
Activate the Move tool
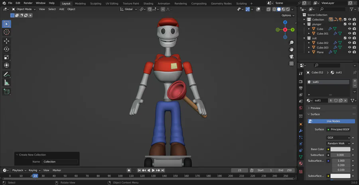[7, 41]
